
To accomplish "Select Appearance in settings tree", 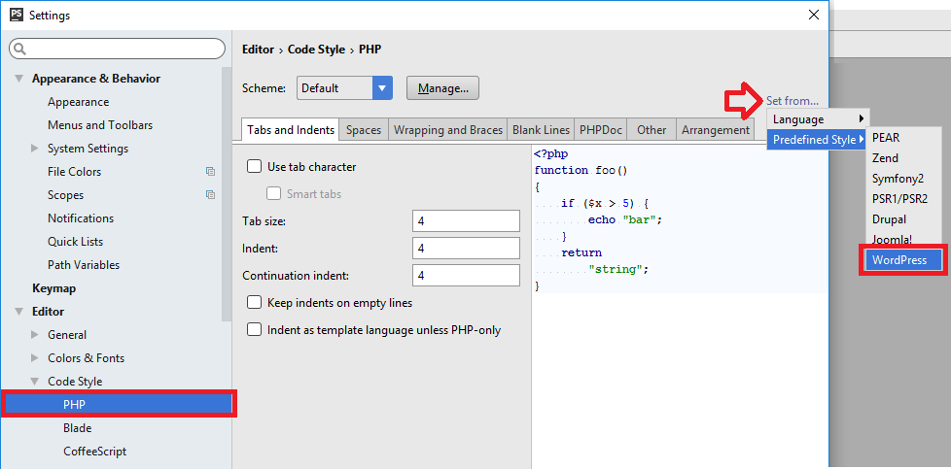I will coord(78,102).
